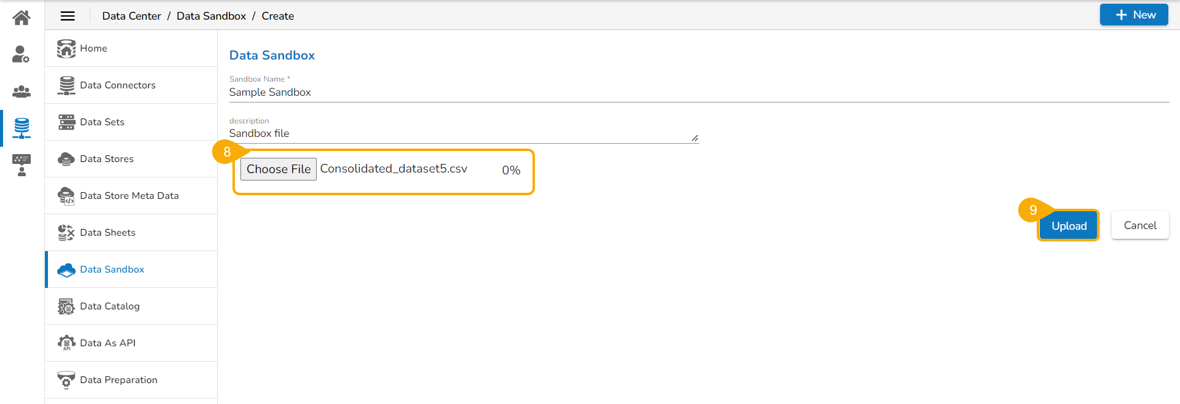Toggle the hamburger menu icon
Viewport: 1180px width, 404px height.
tap(68, 16)
